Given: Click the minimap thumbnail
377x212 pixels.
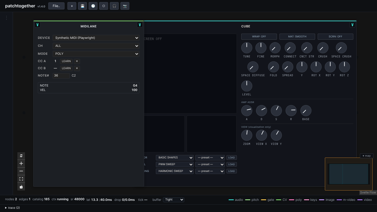Looking at the screenshot, I should (349, 174).
